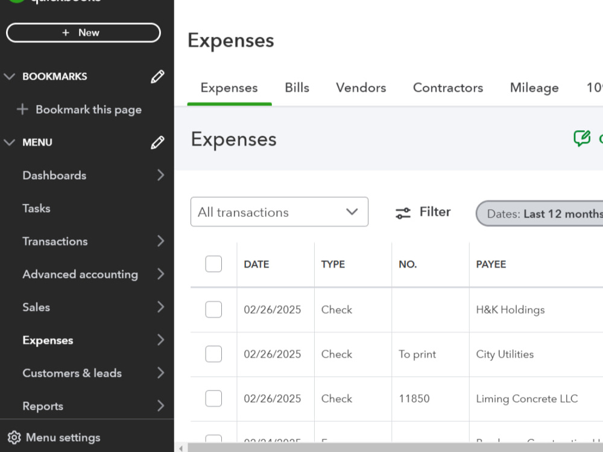603x452 pixels.
Task: Open Advanced accounting in the sidebar
Action: click(x=80, y=274)
